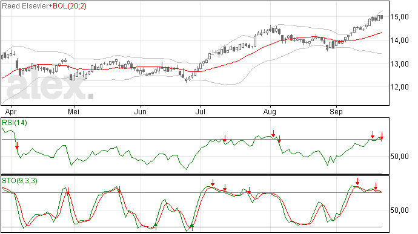The height and width of the screenshot is (234, 418).
Task: Click the Reed Elsevier chart title
Action: point(25,6)
